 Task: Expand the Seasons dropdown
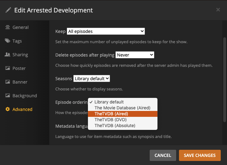pyautogui.click(x=92, y=79)
